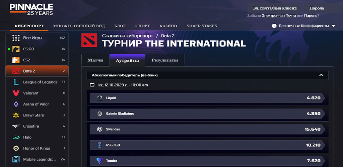
Task: Bet on PSG.LGD at 10.210
Action: (207, 145)
